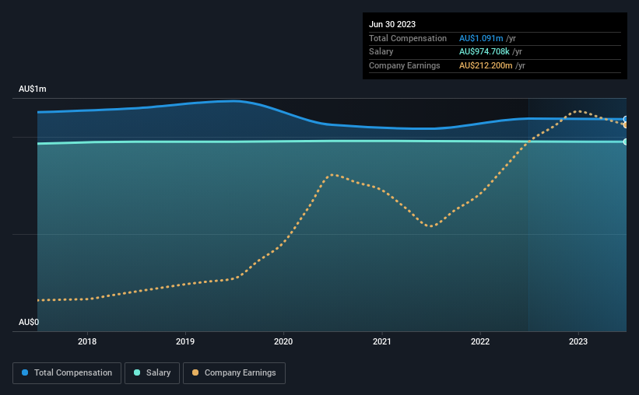
Task: Click the Jun 30 2023 tooltip date
Action: click(392, 24)
